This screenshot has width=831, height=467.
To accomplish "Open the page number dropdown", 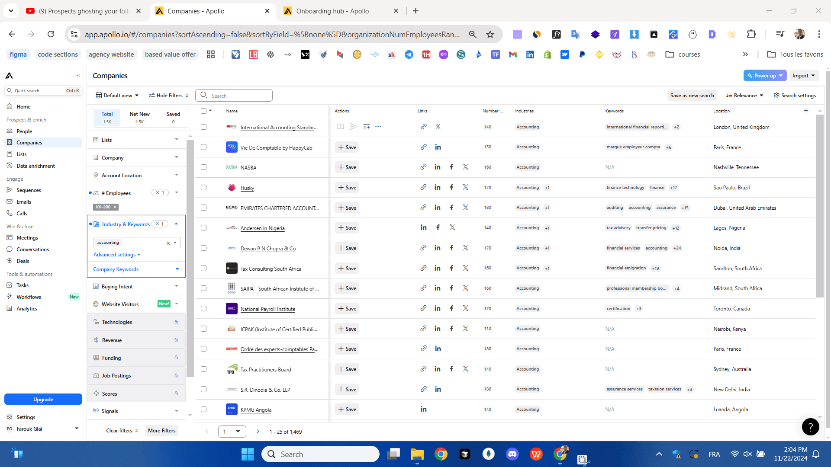I will coord(232,432).
